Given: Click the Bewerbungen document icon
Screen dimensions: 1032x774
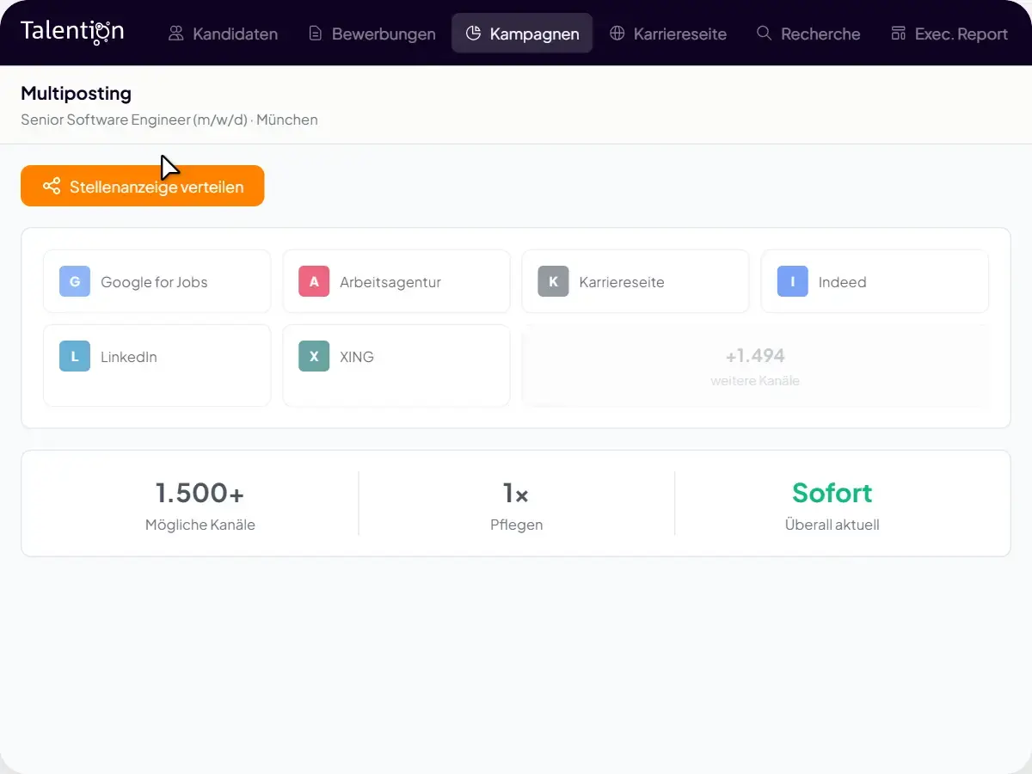Looking at the screenshot, I should point(315,33).
